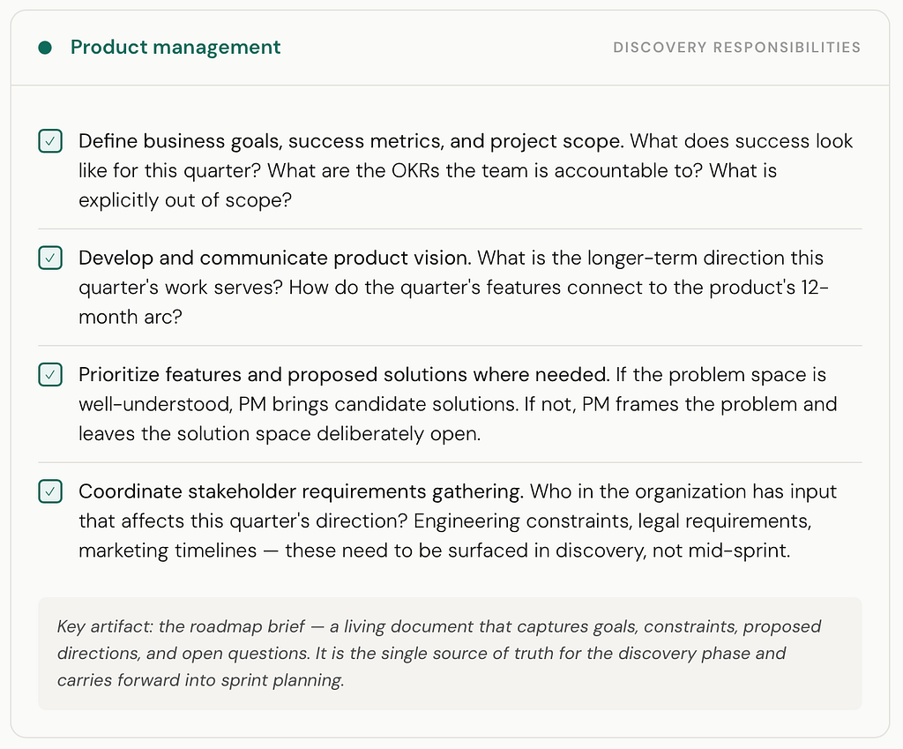
Task: Click the green dot beside Product management
Action: [x=45, y=48]
